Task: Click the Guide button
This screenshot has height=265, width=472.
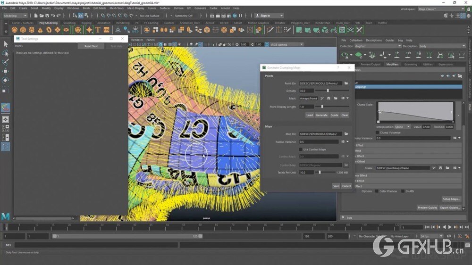Action: pyautogui.click(x=335, y=115)
